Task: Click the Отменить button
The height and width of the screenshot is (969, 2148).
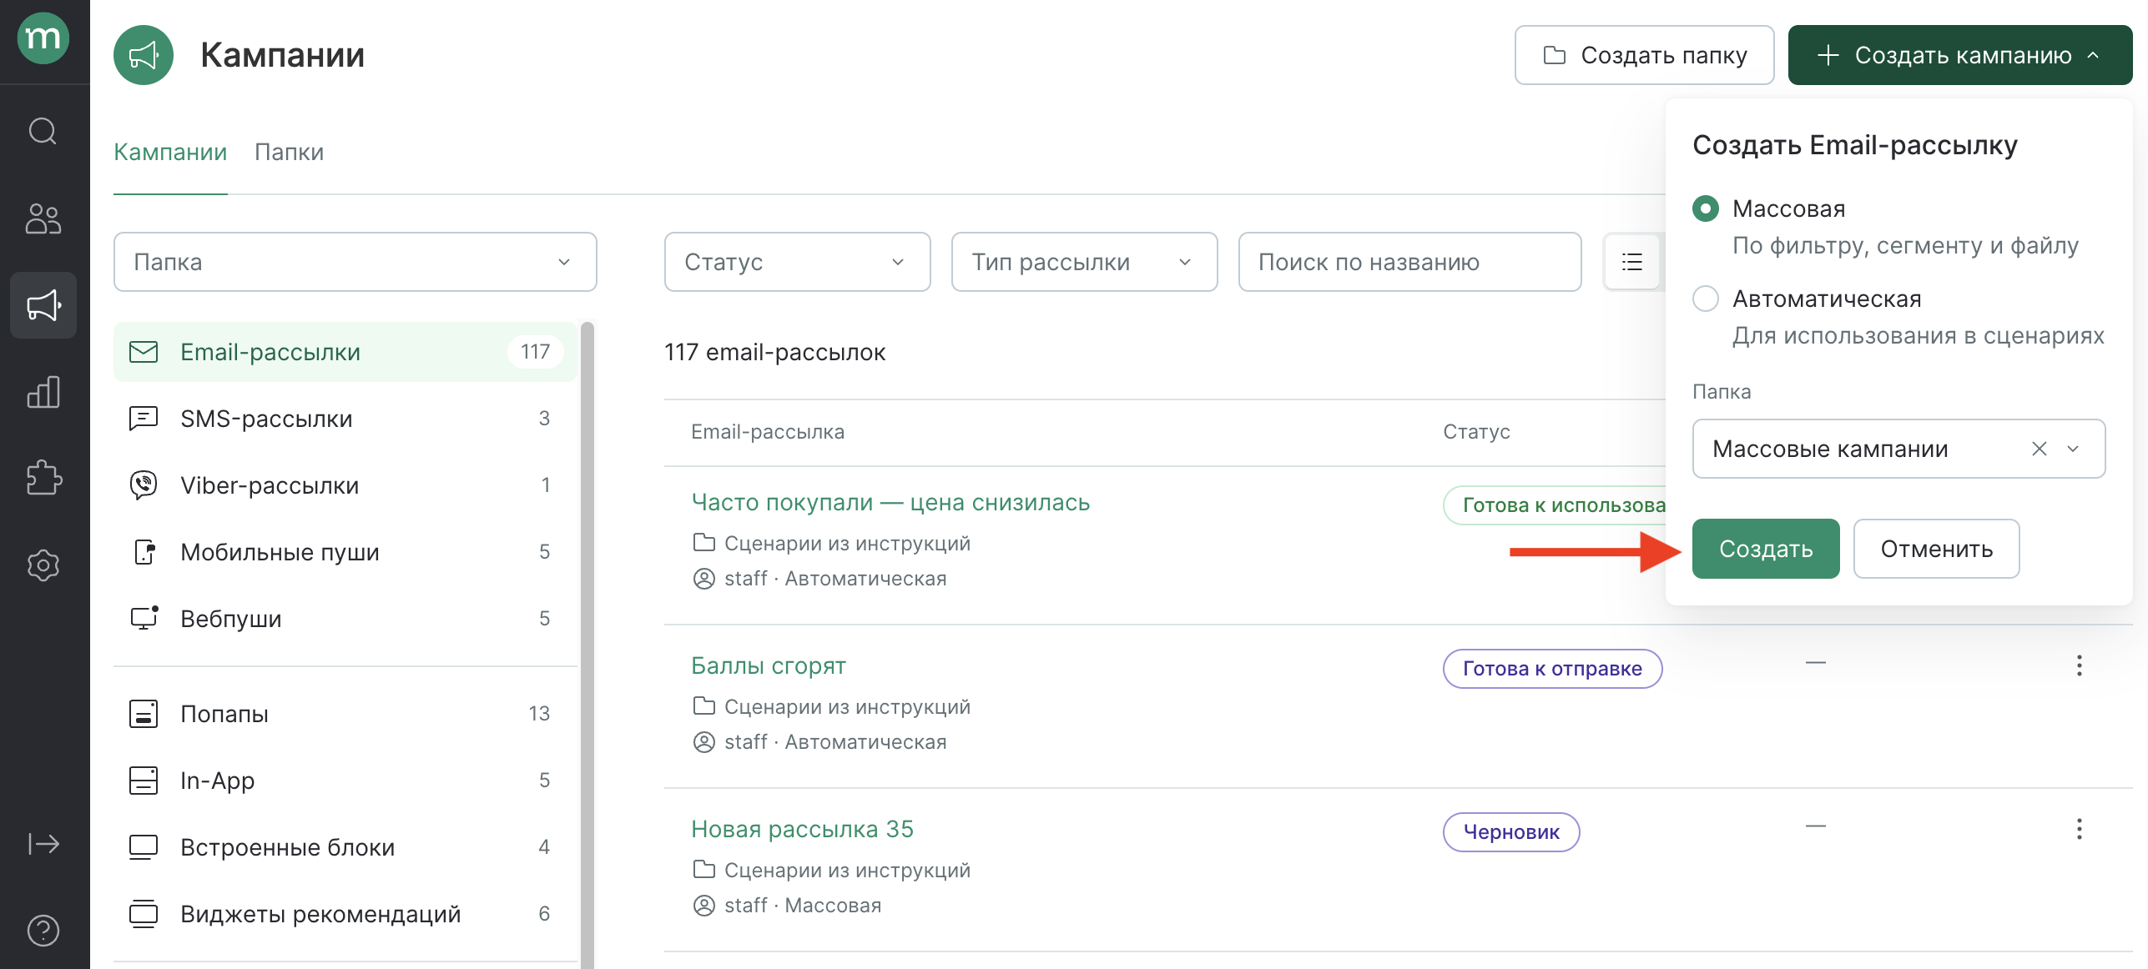Action: tap(1936, 549)
